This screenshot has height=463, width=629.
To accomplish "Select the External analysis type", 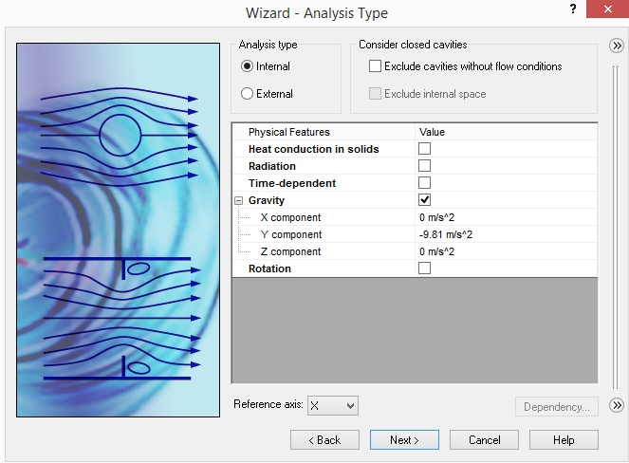I will point(247,94).
